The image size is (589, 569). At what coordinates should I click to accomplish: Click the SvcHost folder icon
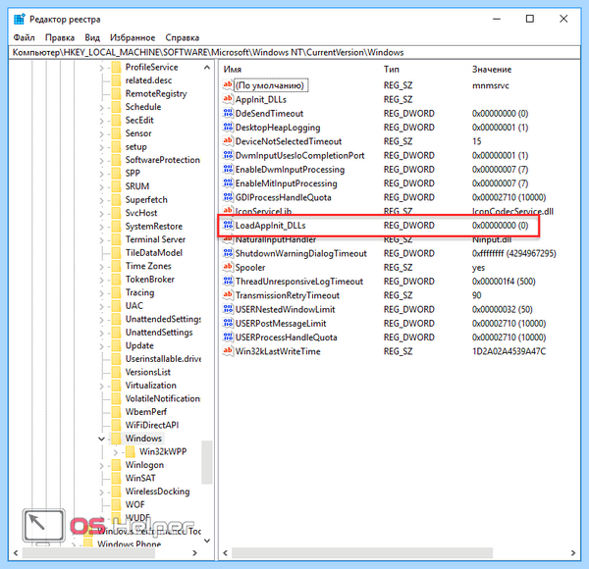click(116, 213)
